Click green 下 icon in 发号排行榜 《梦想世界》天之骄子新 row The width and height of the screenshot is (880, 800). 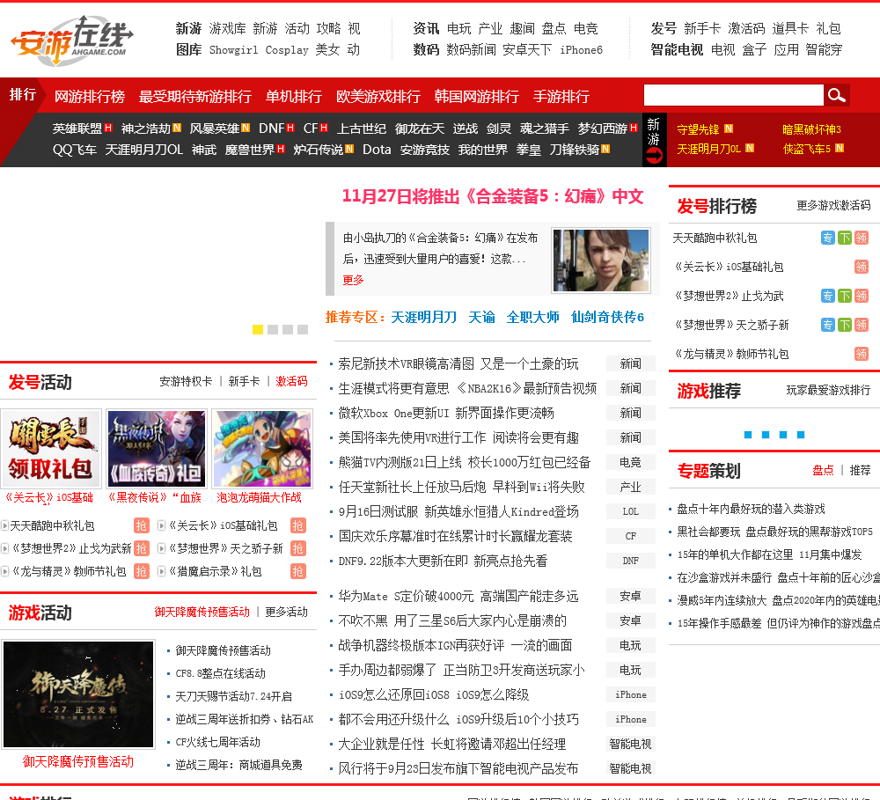pos(845,325)
